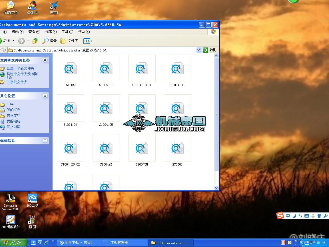Screen dimensions: 329x247
Task: Open 画图 desktop shortcut
Action: coord(32,222)
